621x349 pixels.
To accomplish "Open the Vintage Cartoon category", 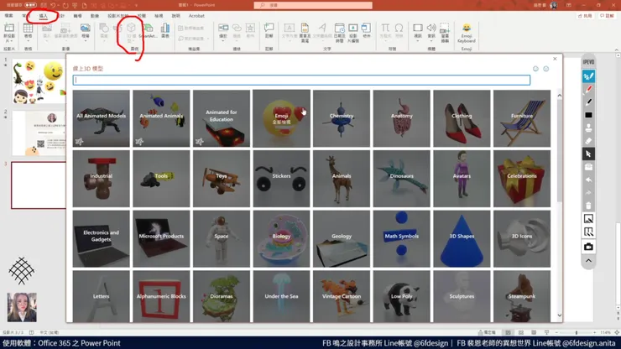I will tap(342, 296).
